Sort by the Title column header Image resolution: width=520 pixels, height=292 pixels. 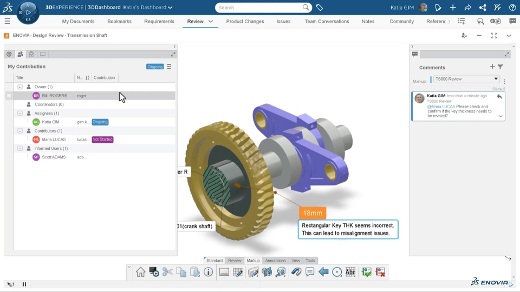pyautogui.click(x=19, y=78)
